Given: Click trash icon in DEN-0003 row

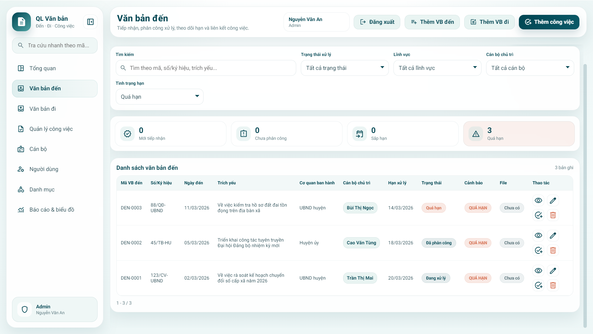Looking at the screenshot, I should click(553, 215).
